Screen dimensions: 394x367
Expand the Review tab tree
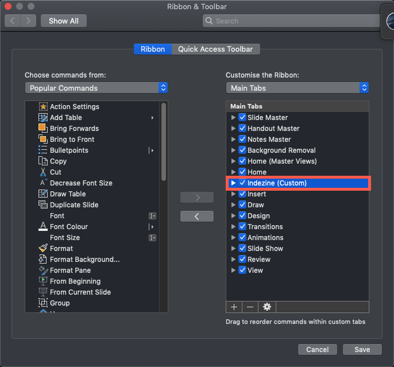point(233,259)
